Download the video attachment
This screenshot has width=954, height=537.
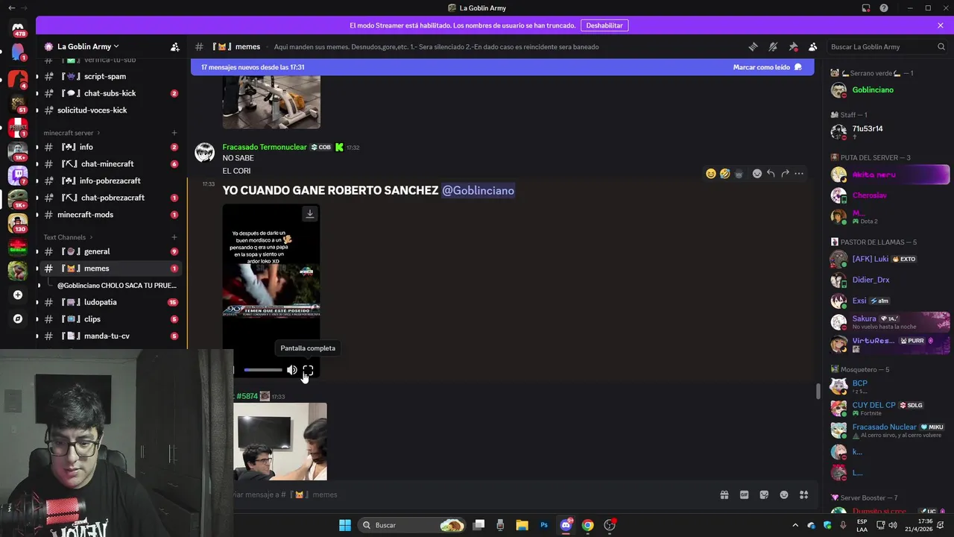310,214
